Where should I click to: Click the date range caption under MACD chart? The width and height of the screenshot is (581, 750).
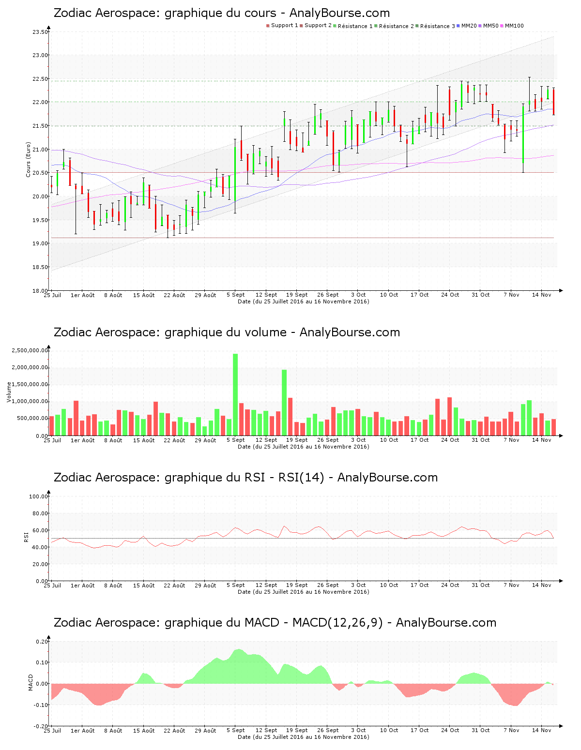pyautogui.click(x=304, y=737)
